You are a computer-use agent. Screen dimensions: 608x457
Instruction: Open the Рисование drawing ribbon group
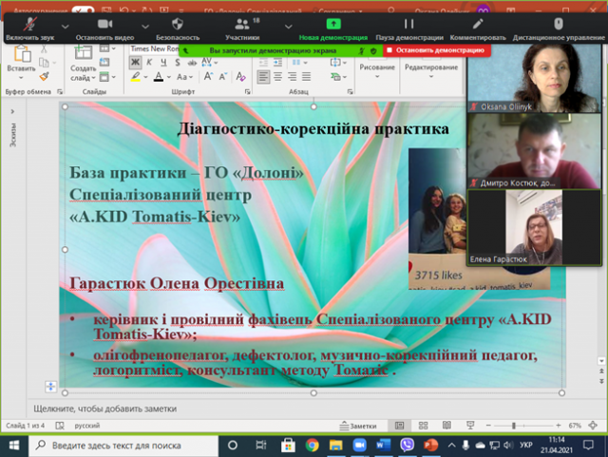click(377, 67)
